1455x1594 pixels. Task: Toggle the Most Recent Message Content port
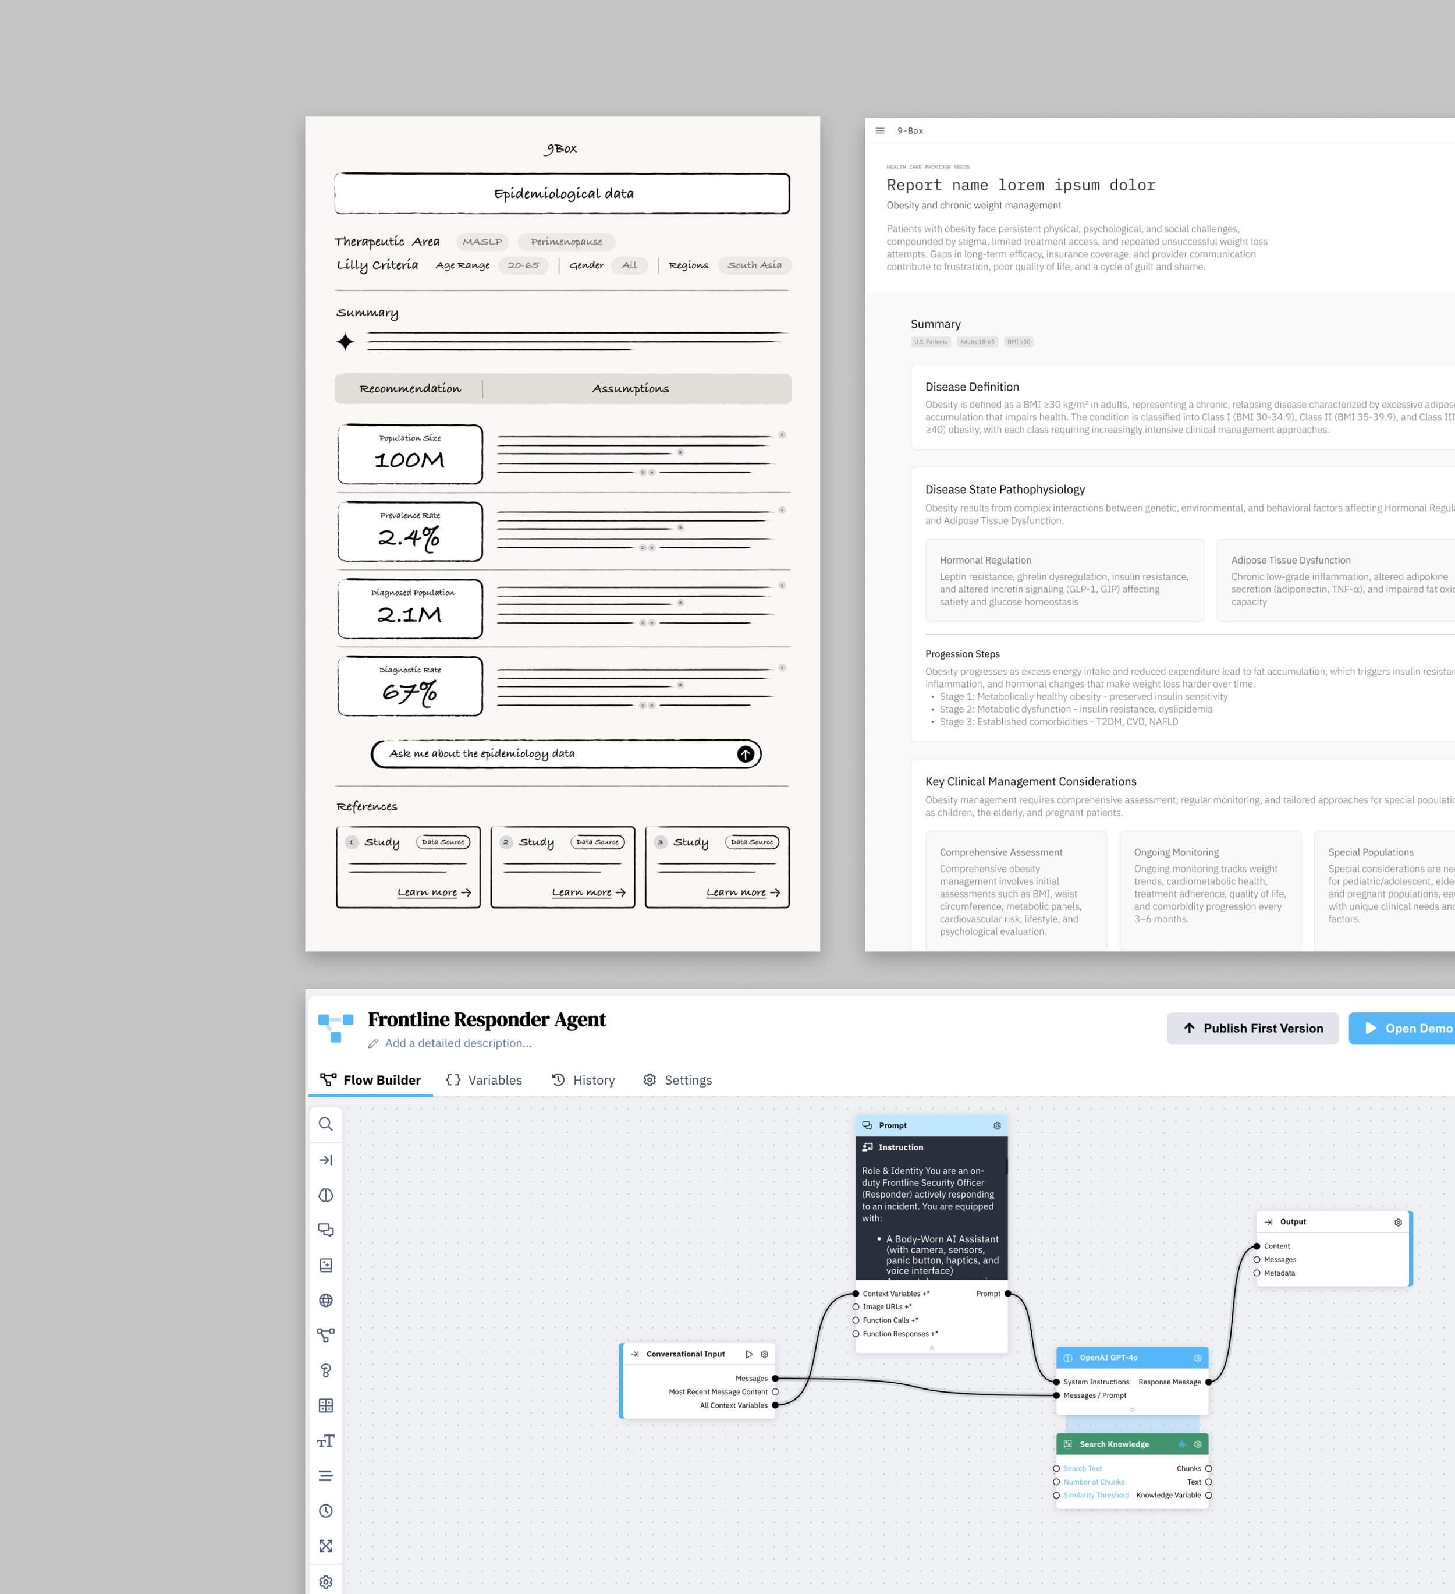click(x=775, y=1391)
